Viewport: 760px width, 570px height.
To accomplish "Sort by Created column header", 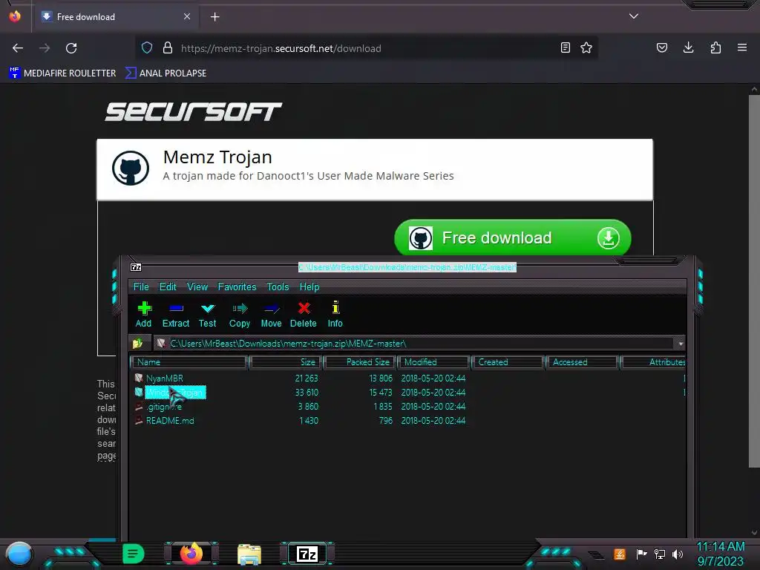I will (508, 362).
